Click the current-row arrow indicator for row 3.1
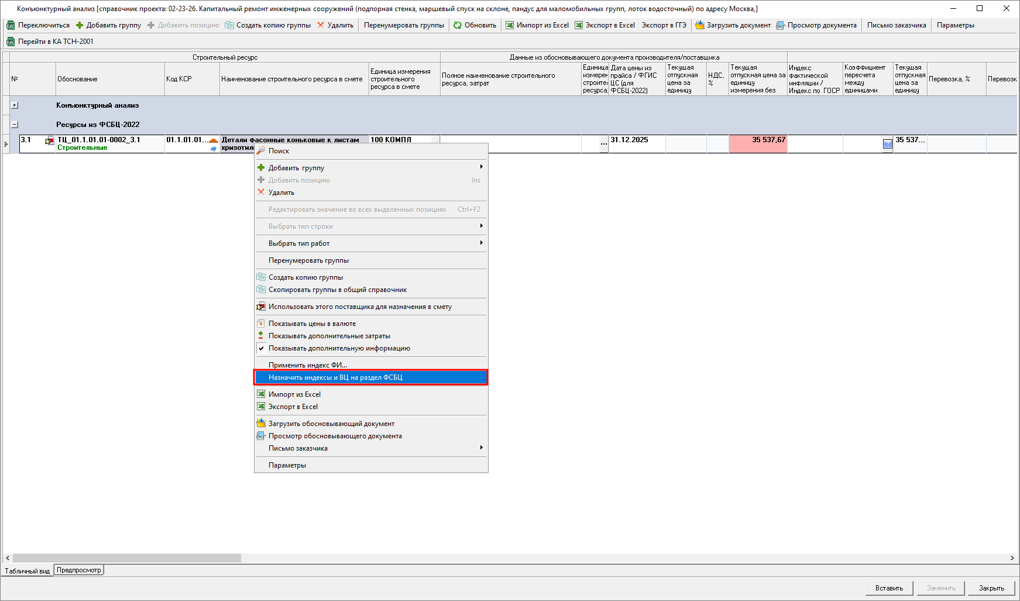The width and height of the screenshot is (1020, 601). (6, 144)
